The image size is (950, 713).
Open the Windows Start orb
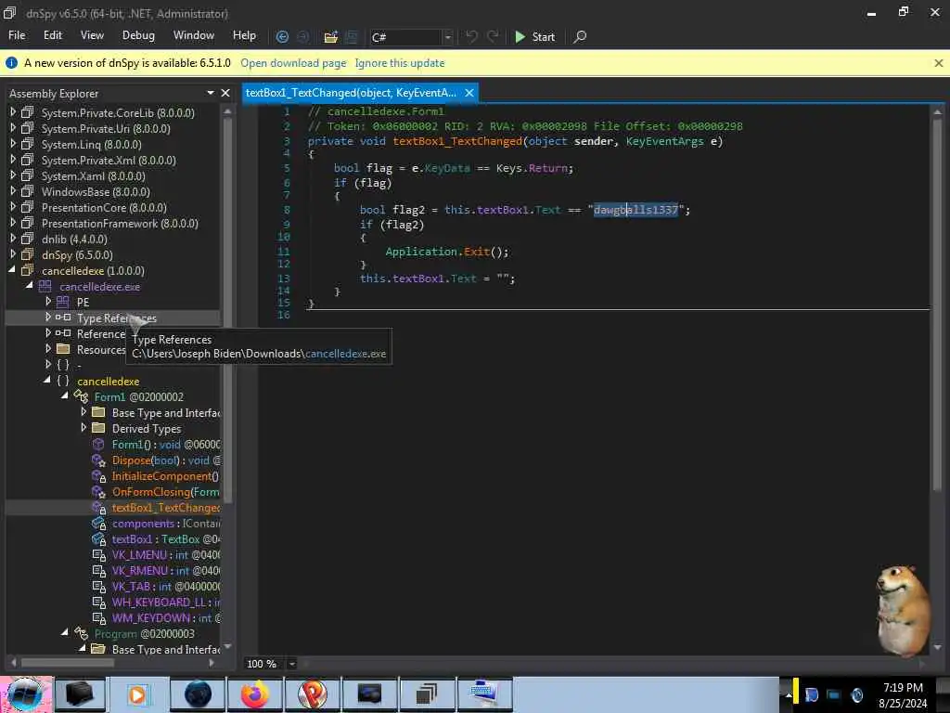tap(26, 694)
